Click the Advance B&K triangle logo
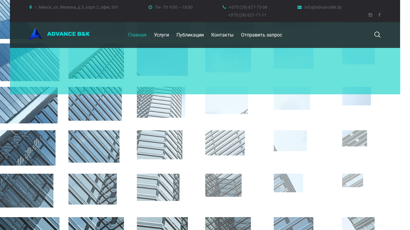410x230 pixels. (x=35, y=34)
